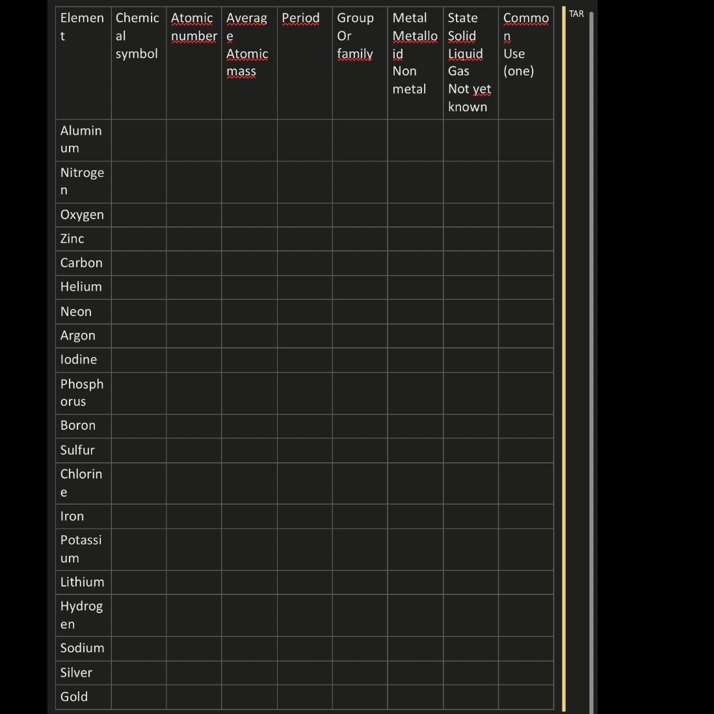Select the 'Oxygen' row label
This screenshot has height=714, width=714.
click(x=83, y=215)
